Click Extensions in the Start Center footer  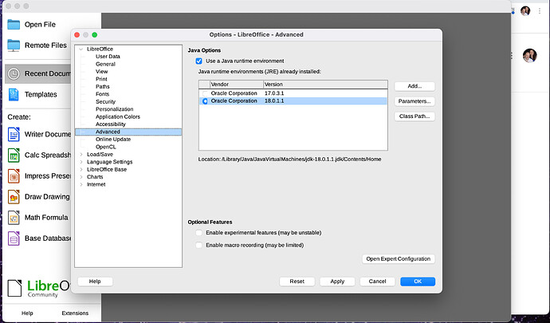pos(75,313)
